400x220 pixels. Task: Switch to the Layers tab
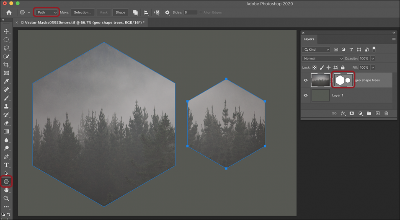pos(309,39)
